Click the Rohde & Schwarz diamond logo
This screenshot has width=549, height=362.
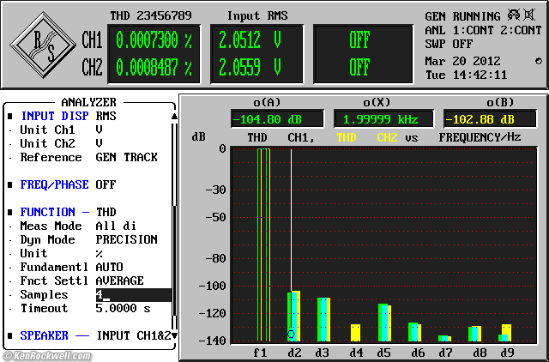click(x=43, y=45)
